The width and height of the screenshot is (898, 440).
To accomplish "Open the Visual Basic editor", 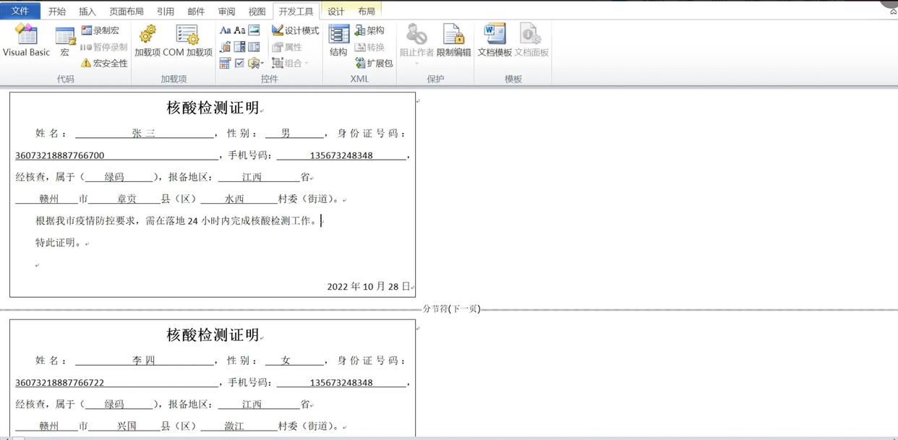I will [x=26, y=40].
